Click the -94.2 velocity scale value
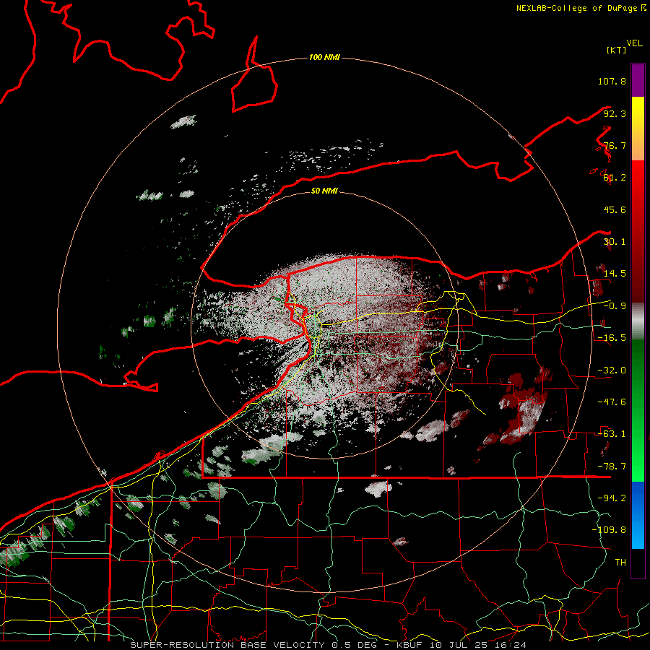The width and height of the screenshot is (650, 650). pyautogui.click(x=612, y=498)
